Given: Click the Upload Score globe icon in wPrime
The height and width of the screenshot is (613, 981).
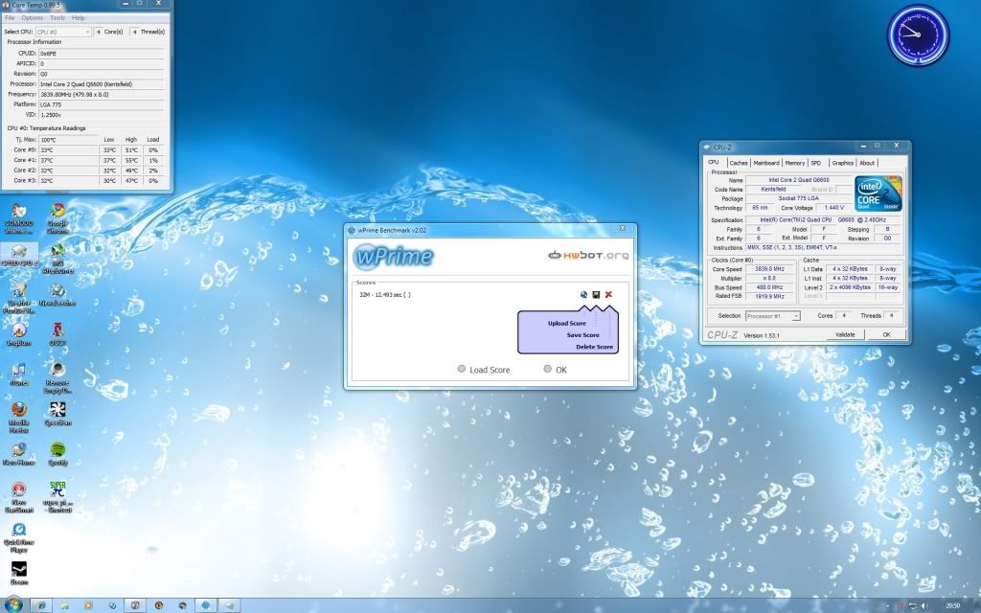Looking at the screenshot, I should 583,294.
